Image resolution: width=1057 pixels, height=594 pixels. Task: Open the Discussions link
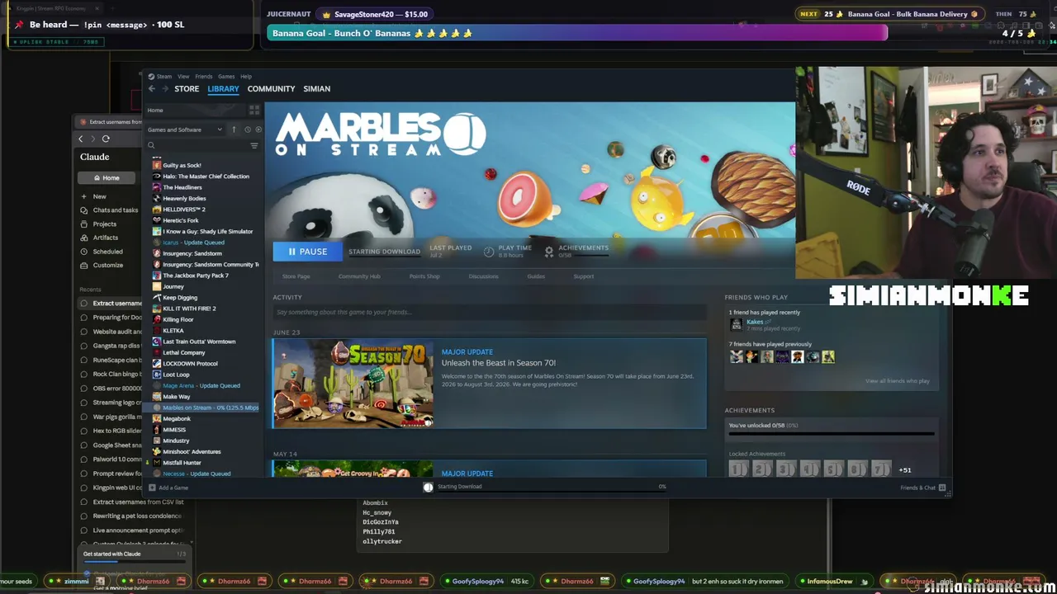(483, 276)
